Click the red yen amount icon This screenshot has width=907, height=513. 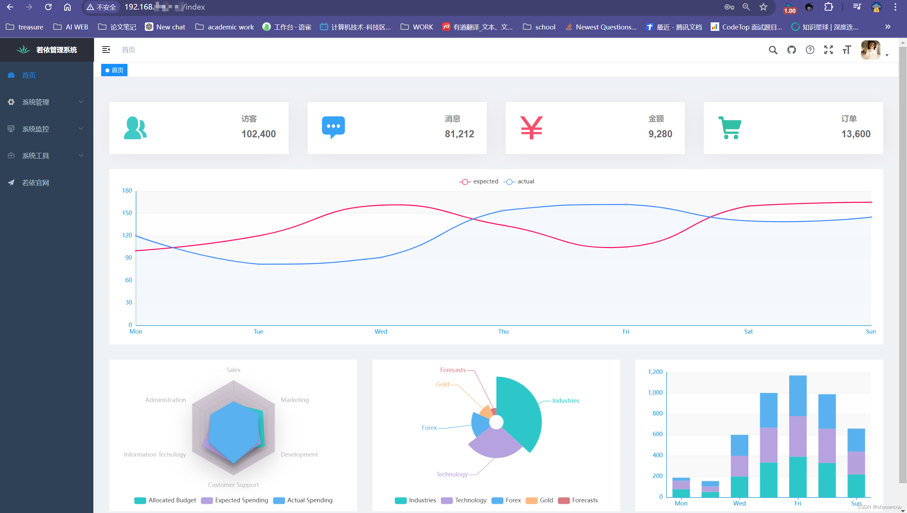pyautogui.click(x=531, y=128)
